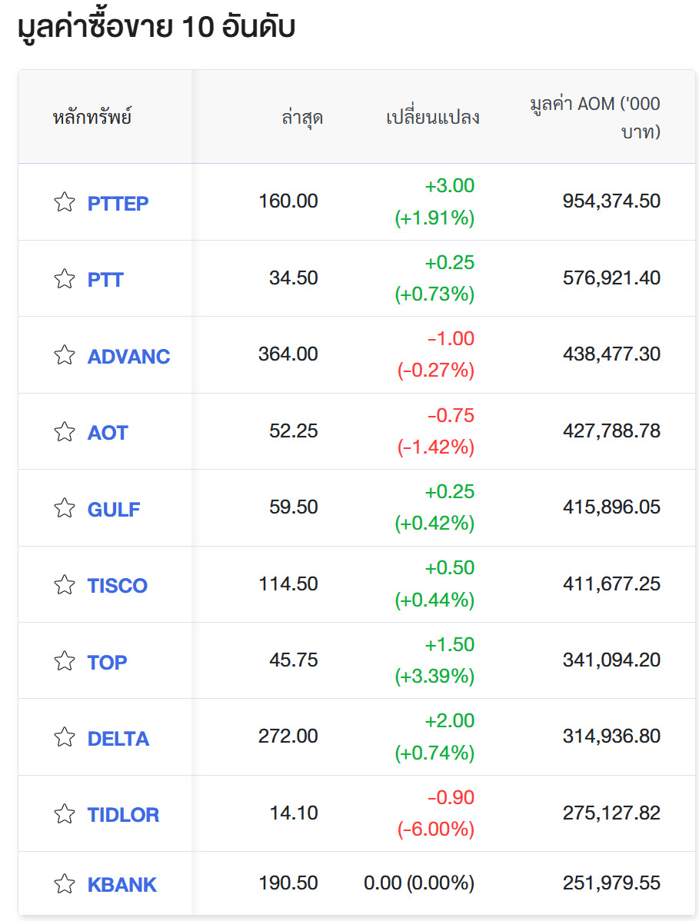Favorite TISCO using its star icon
This screenshot has height=921, width=699.
point(65,585)
